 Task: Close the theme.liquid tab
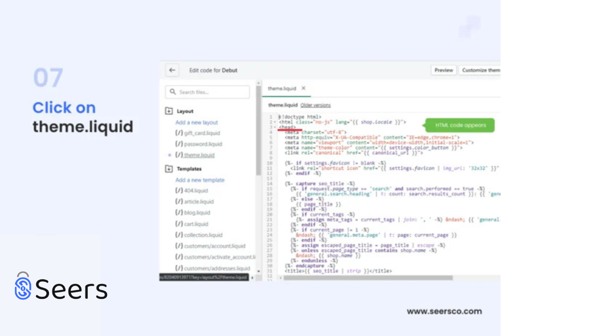[304, 88]
